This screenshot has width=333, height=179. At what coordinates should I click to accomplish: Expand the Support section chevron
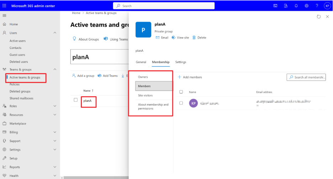55,141
